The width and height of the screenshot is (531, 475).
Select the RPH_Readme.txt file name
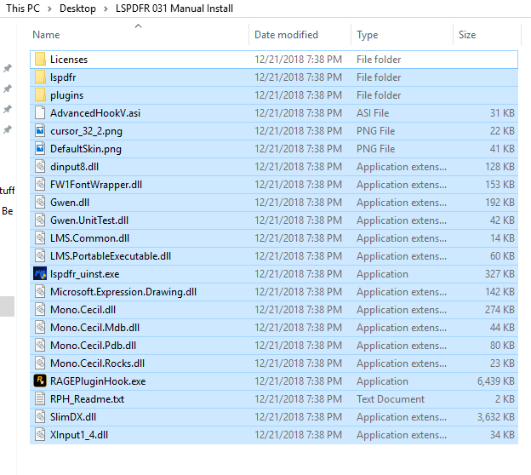tap(87, 398)
